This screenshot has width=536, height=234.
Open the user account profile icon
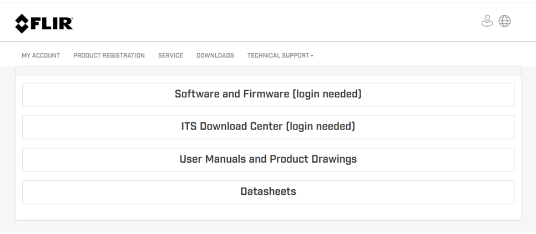(x=487, y=21)
